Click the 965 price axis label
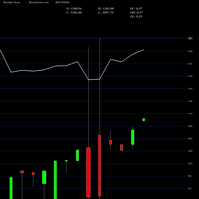The width and height of the screenshot is (199, 199). pyautogui.click(x=190, y=188)
